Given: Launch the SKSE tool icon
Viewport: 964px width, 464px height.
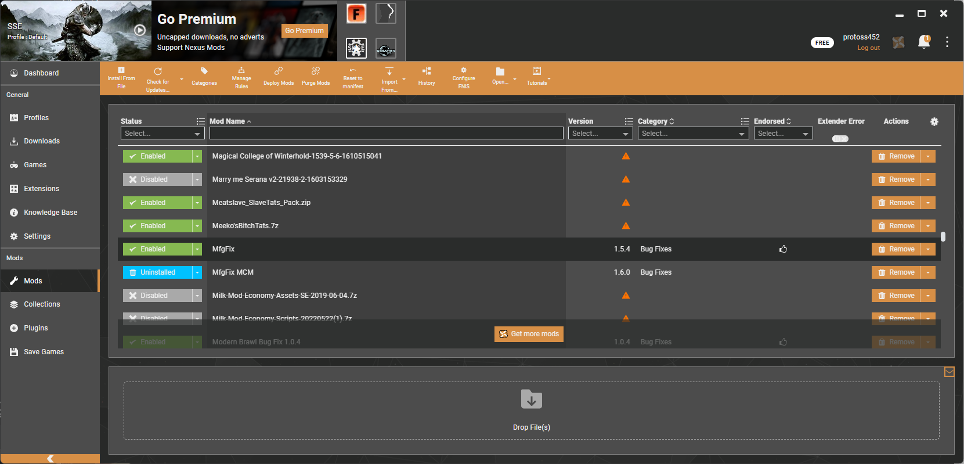Looking at the screenshot, I should point(356,48).
